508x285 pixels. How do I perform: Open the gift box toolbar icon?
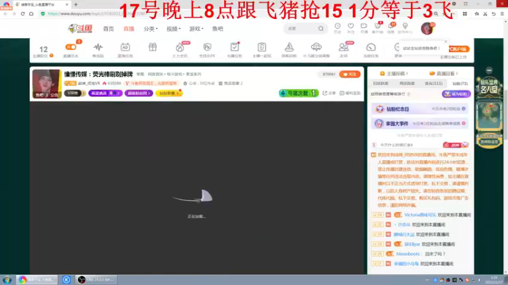pos(152,47)
